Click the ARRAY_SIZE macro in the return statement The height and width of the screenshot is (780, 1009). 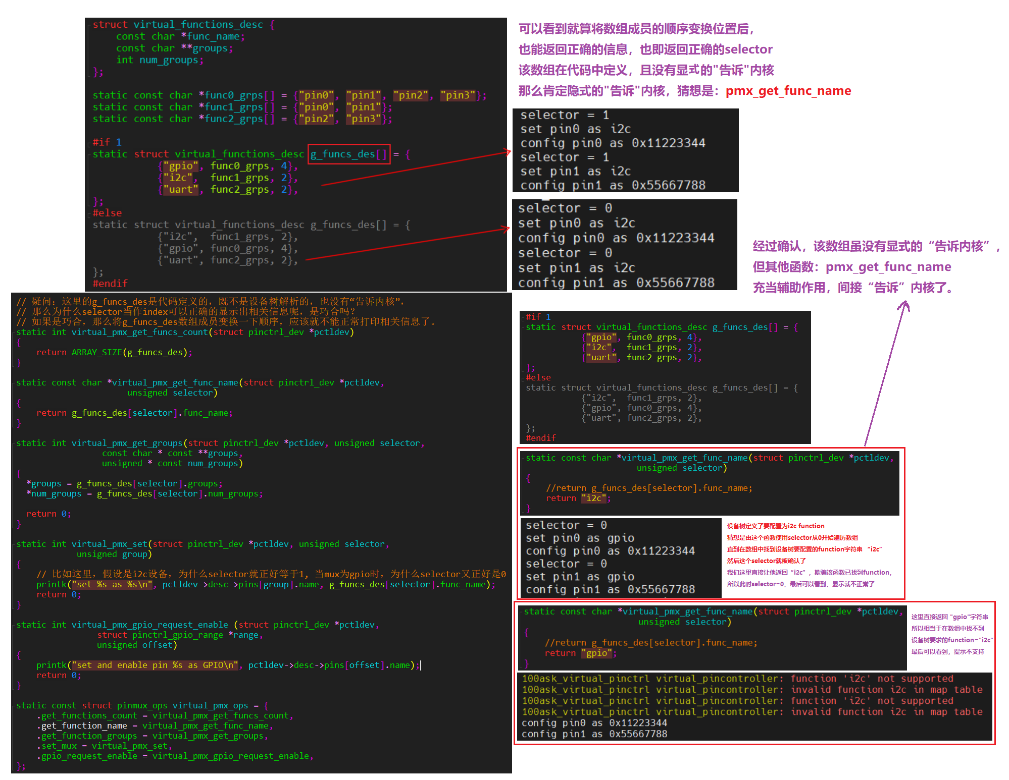coord(96,352)
